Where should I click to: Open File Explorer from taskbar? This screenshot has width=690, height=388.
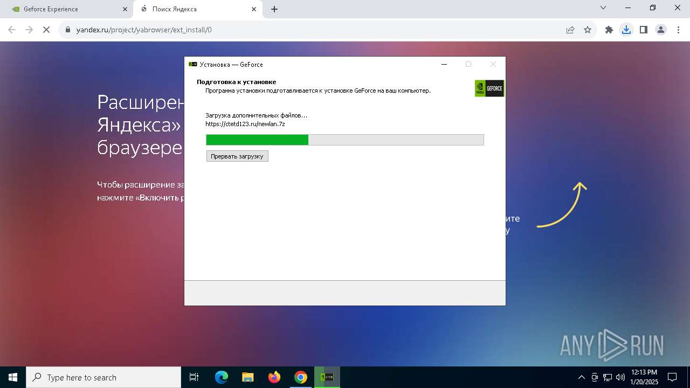pyautogui.click(x=248, y=377)
